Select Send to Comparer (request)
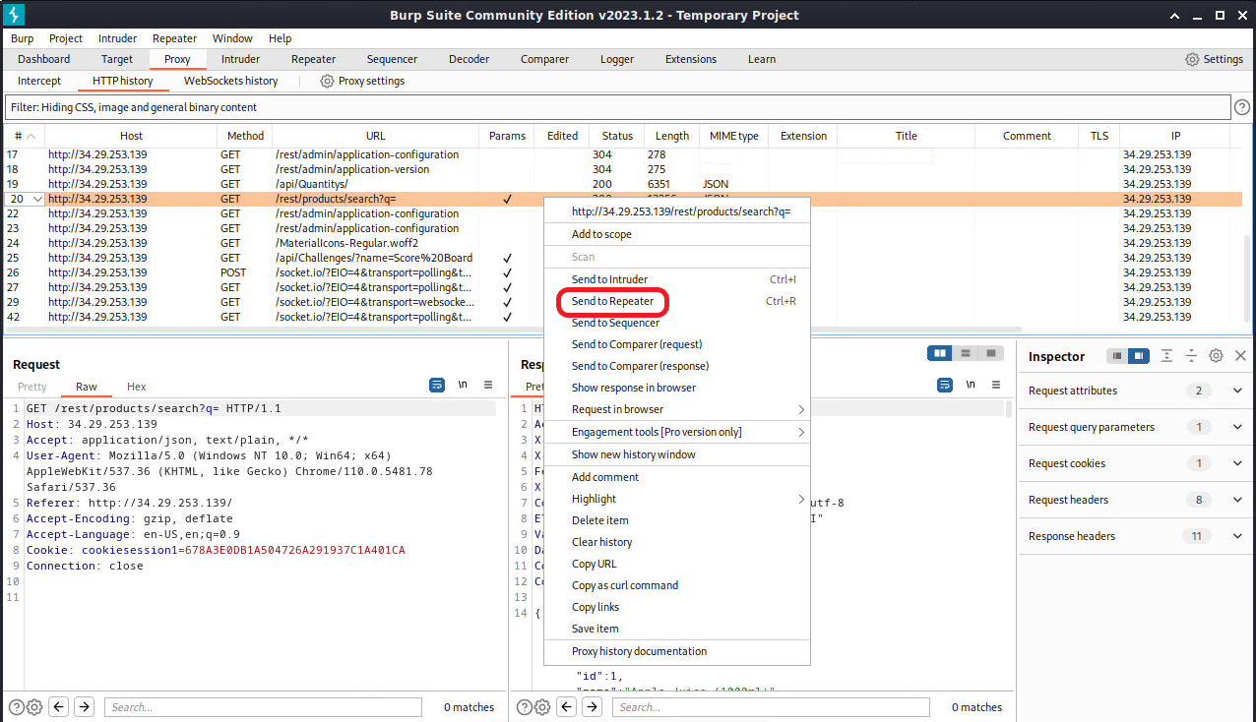Image resolution: width=1256 pixels, height=722 pixels. click(x=677, y=344)
